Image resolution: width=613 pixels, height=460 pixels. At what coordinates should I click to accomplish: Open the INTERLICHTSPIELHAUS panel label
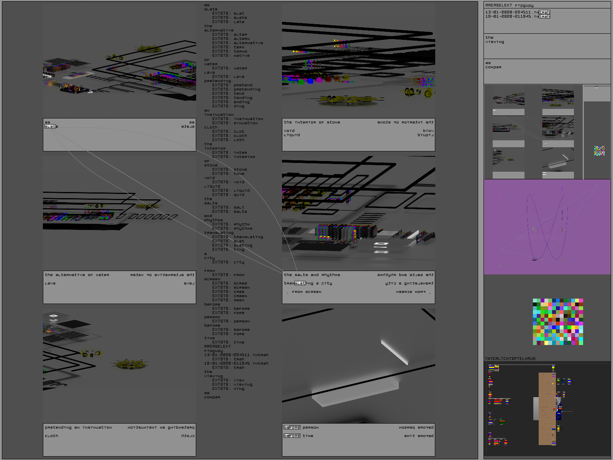pyautogui.click(x=510, y=359)
